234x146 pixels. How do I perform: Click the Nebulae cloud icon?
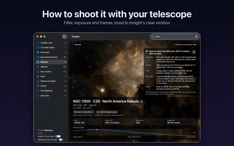click(38, 62)
